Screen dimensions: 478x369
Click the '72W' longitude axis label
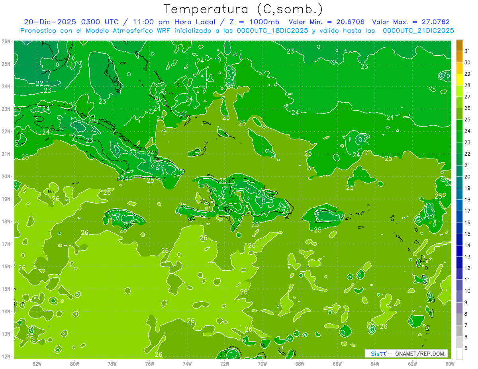click(225, 363)
